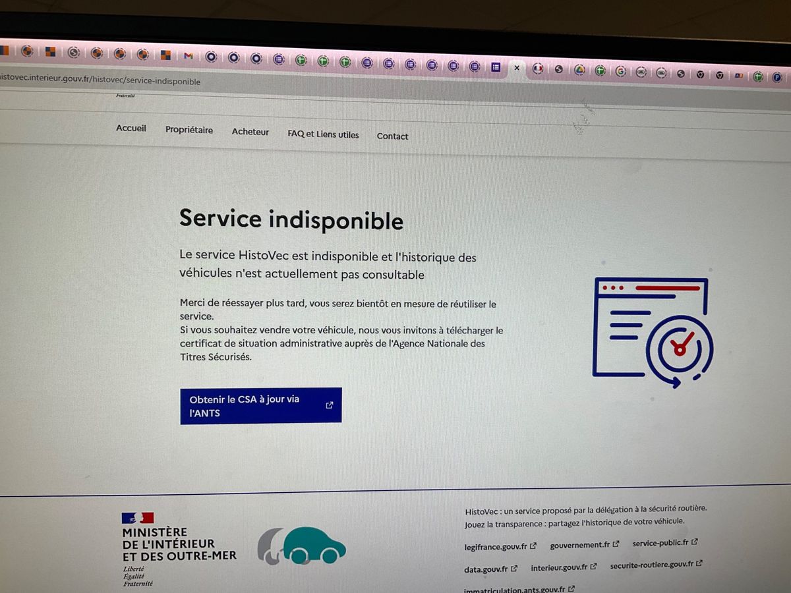Close the active browser tab

[x=517, y=68]
